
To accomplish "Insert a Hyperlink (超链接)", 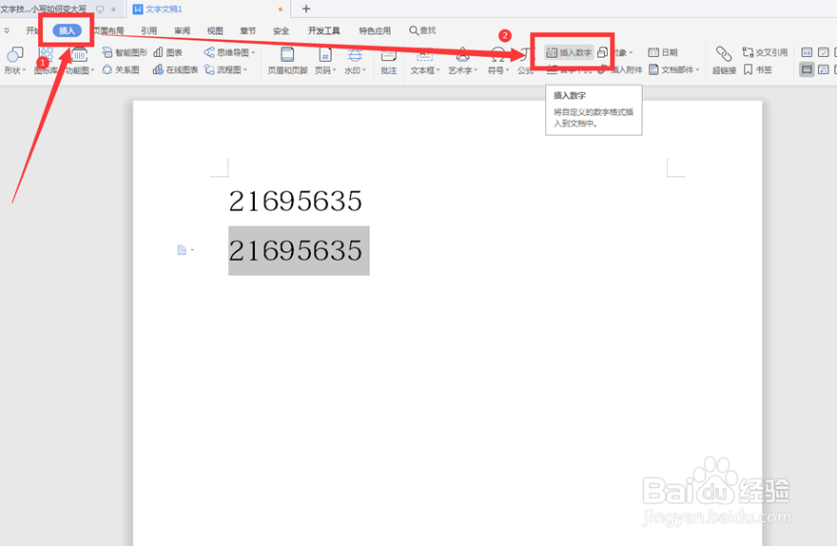I will point(724,60).
